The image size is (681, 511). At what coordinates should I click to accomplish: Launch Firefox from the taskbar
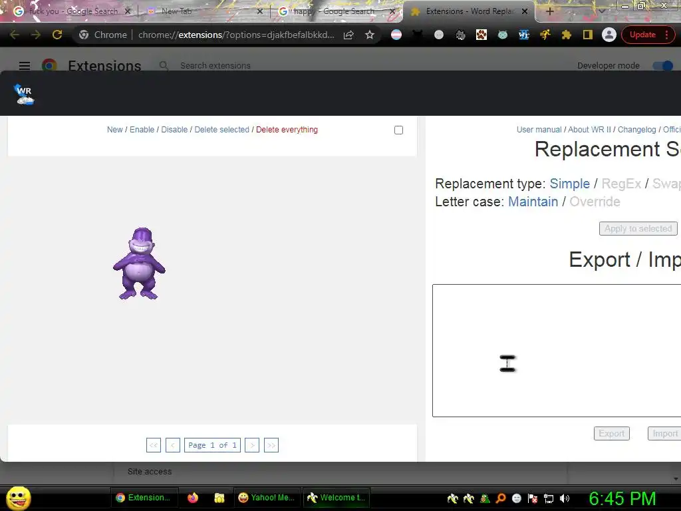[192, 498]
